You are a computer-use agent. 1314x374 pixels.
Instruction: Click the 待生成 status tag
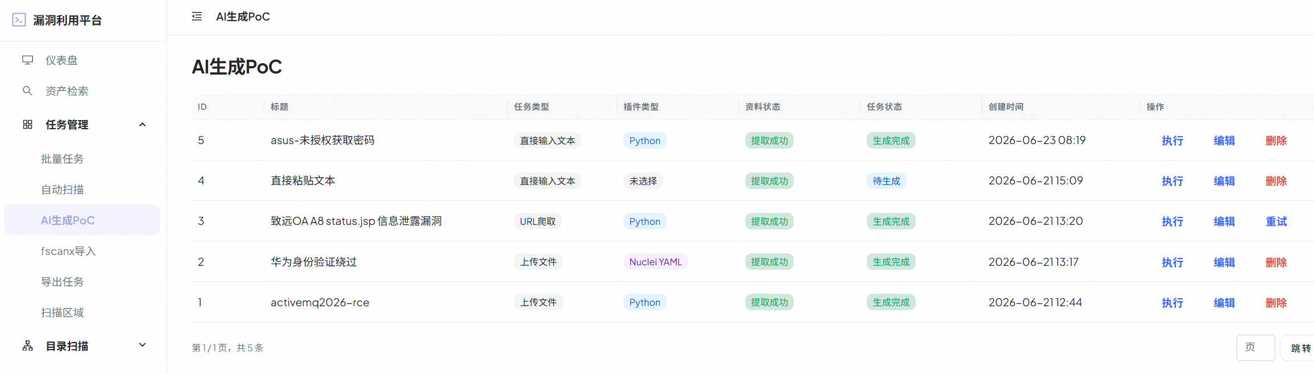click(x=887, y=181)
